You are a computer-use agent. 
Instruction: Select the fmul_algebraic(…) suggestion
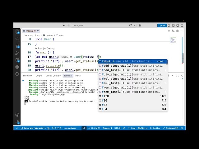[133, 79]
